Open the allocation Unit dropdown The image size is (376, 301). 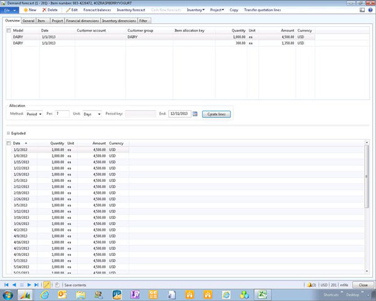(92, 114)
